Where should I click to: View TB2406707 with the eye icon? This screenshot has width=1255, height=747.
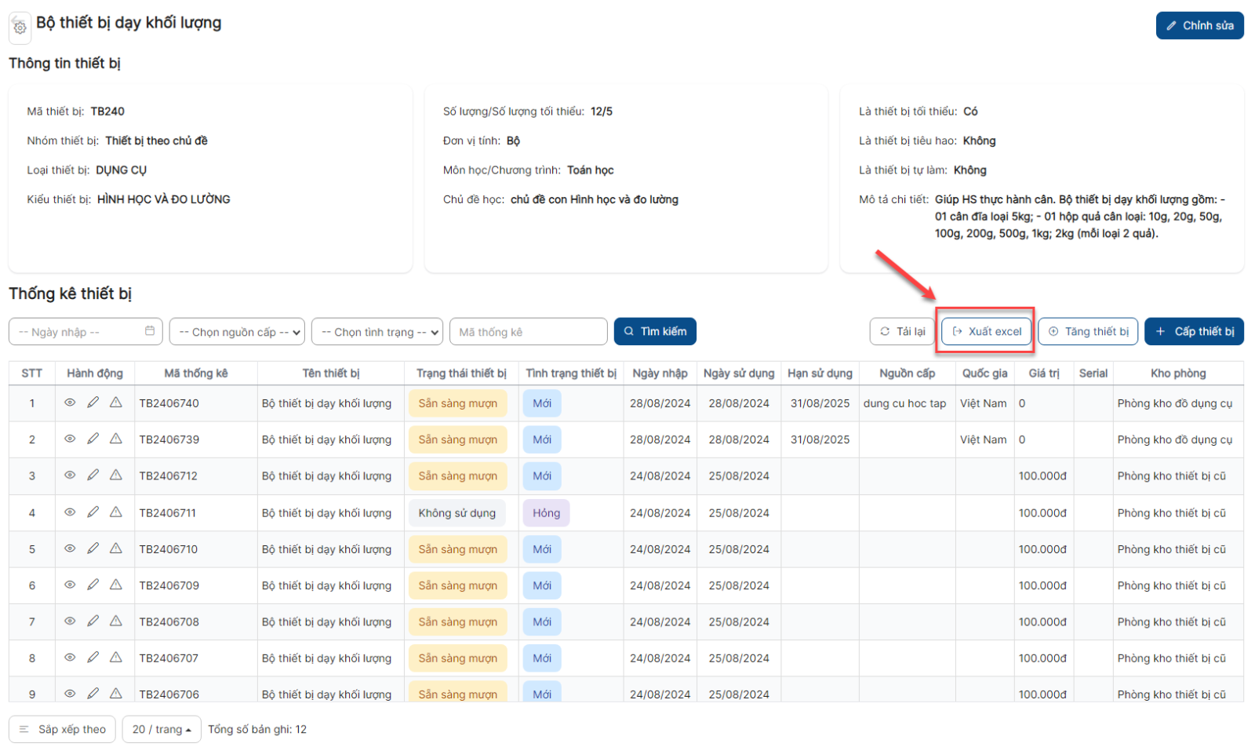click(70, 658)
